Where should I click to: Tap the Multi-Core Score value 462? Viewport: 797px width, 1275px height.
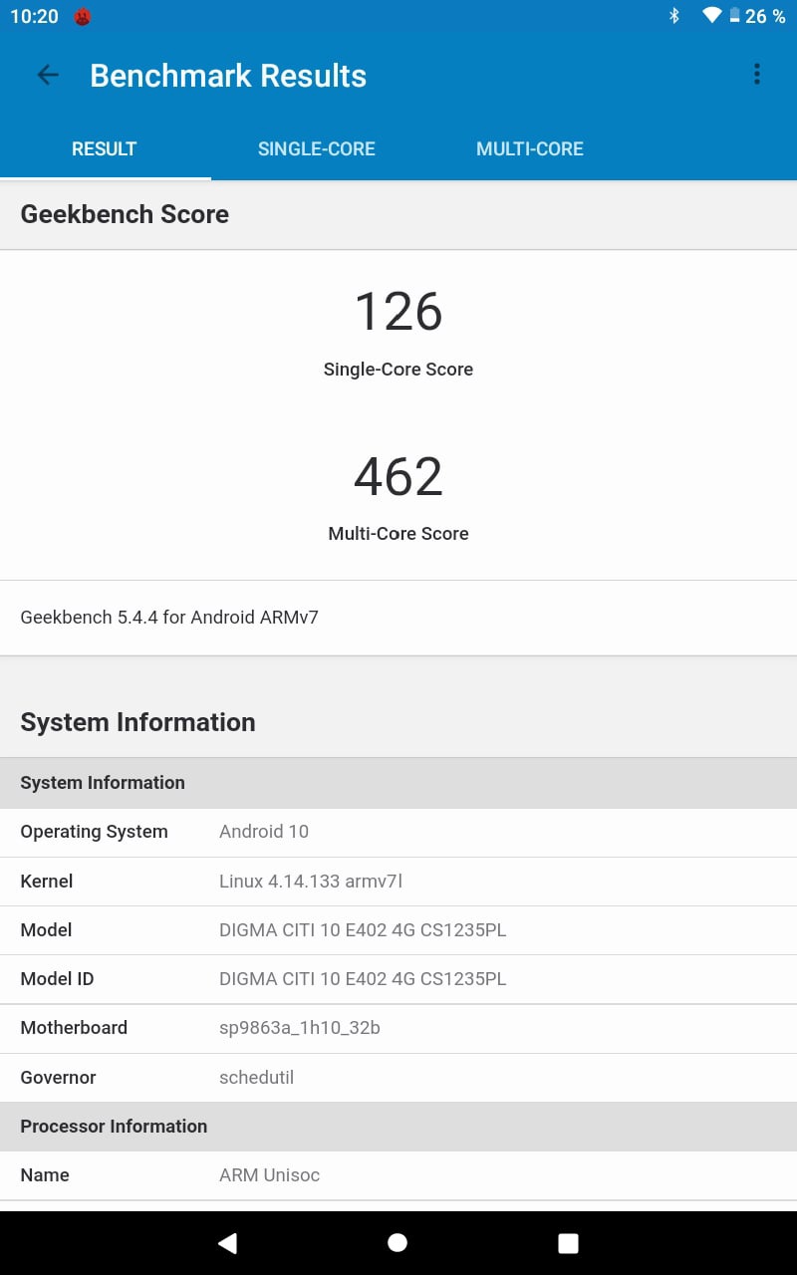[398, 477]
